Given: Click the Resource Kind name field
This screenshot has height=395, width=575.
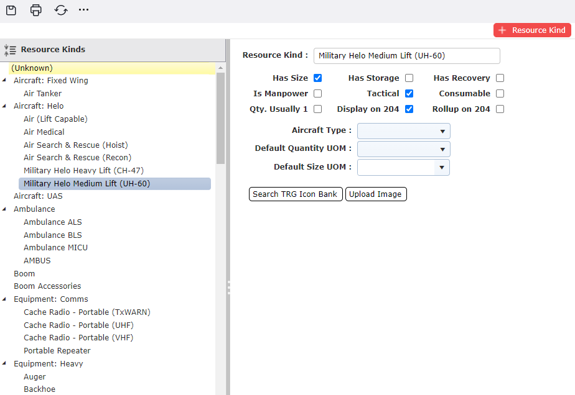Looking at the screenshot, I should 407,56.
